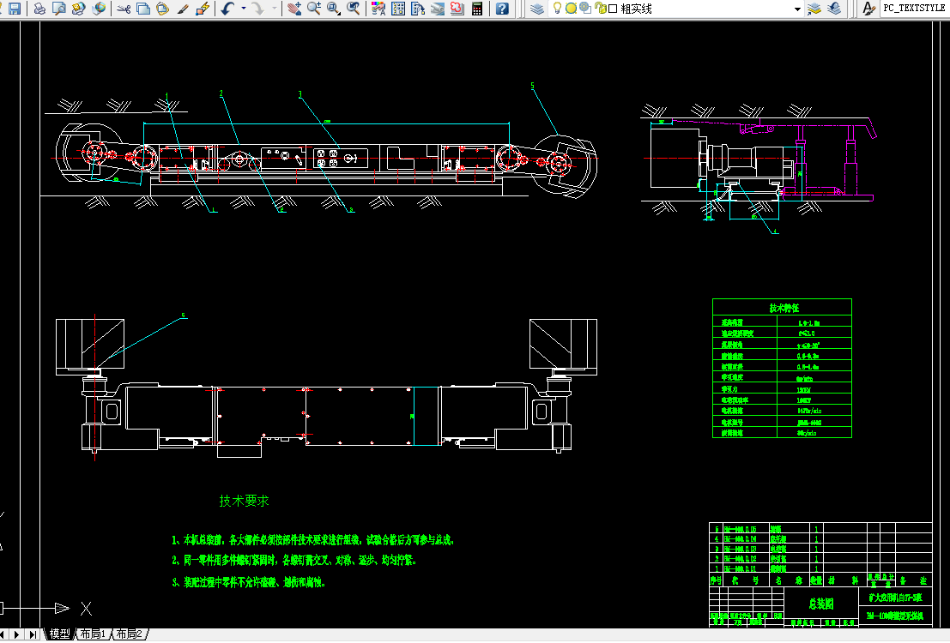
Task: Click the 粗实线 layer name text
Action: point(636,9)
